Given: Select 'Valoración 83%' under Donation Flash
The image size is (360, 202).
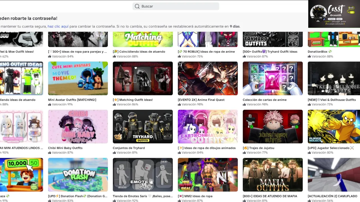Looking at the screenshot, I should click(x=62, y=201).
